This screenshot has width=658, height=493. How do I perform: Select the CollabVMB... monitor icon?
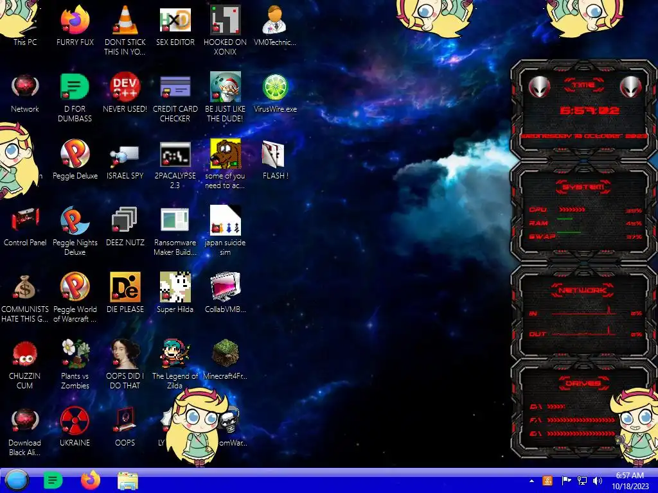click(226, 293)
